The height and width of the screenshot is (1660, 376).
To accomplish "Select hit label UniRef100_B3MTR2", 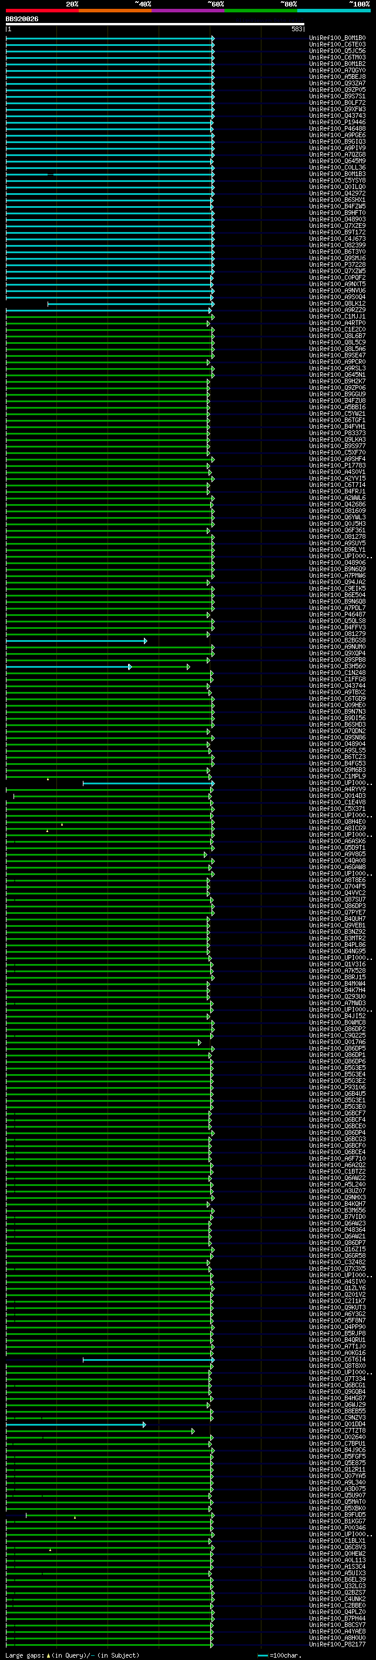I will [x=337, y=938].
